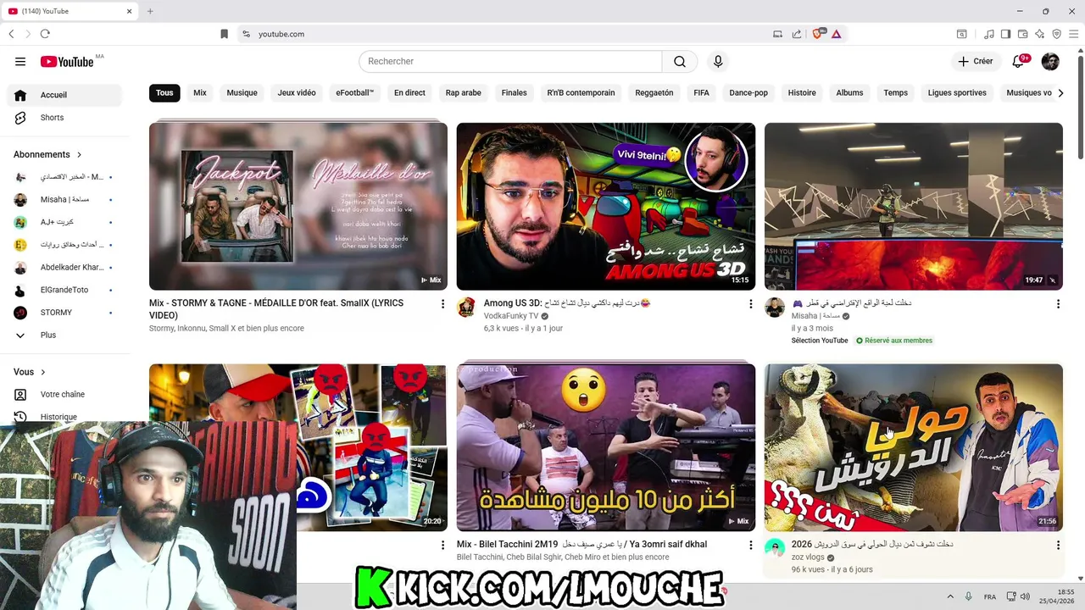Open the browser music playlist icon
The image size is (1085, 610).
click(x=989, y=34)
